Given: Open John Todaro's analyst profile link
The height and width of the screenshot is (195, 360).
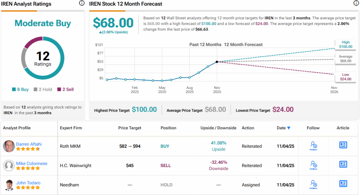Looking at the screenshot, I should coord(28,182).
